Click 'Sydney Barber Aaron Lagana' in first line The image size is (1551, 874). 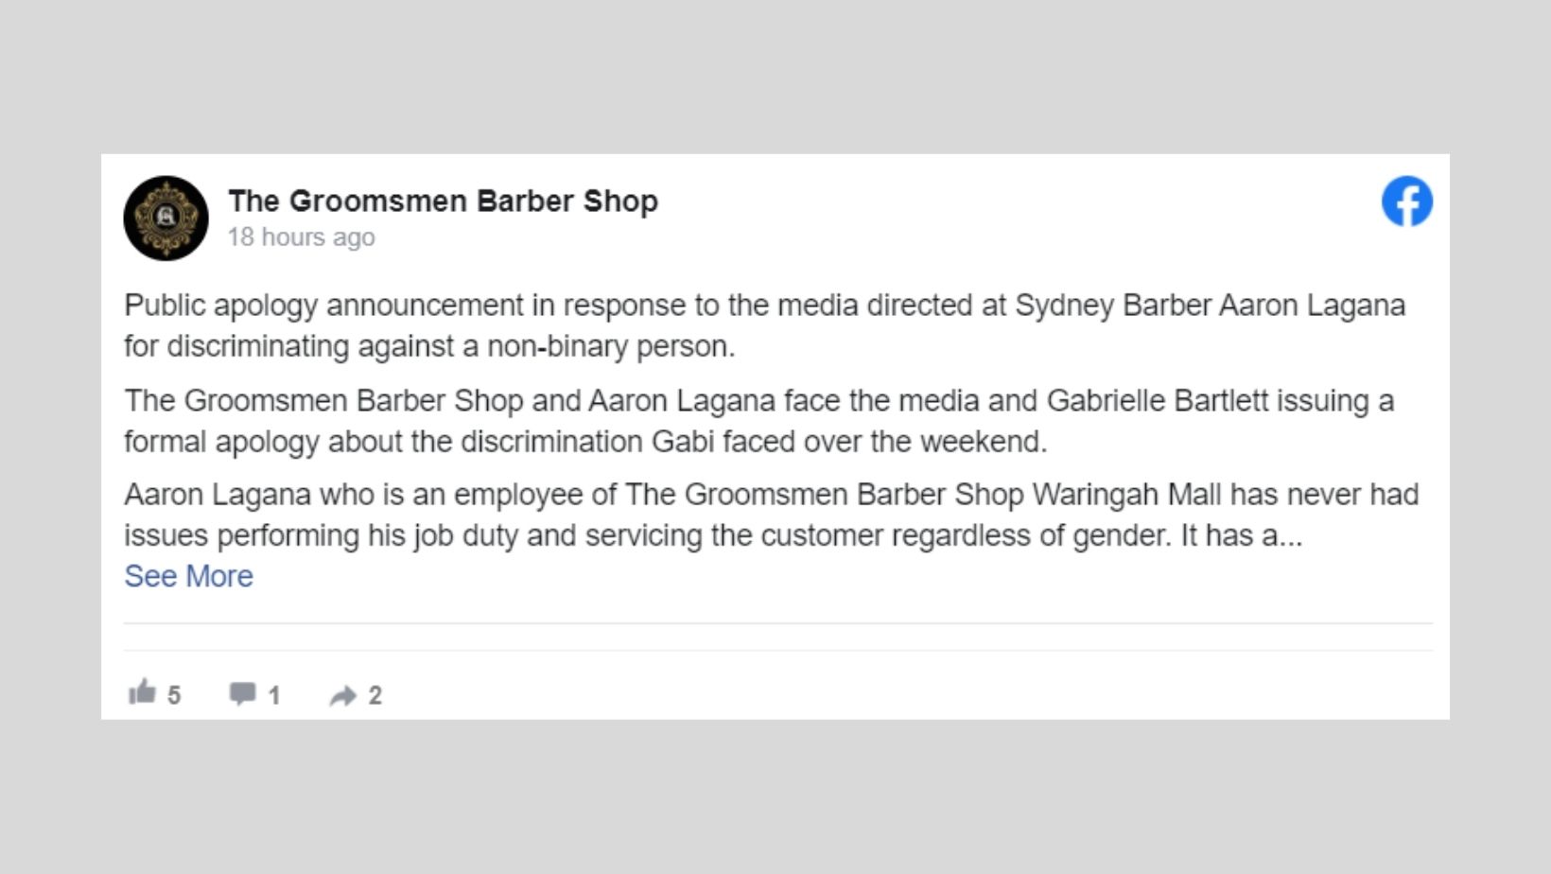(1210, 306)
